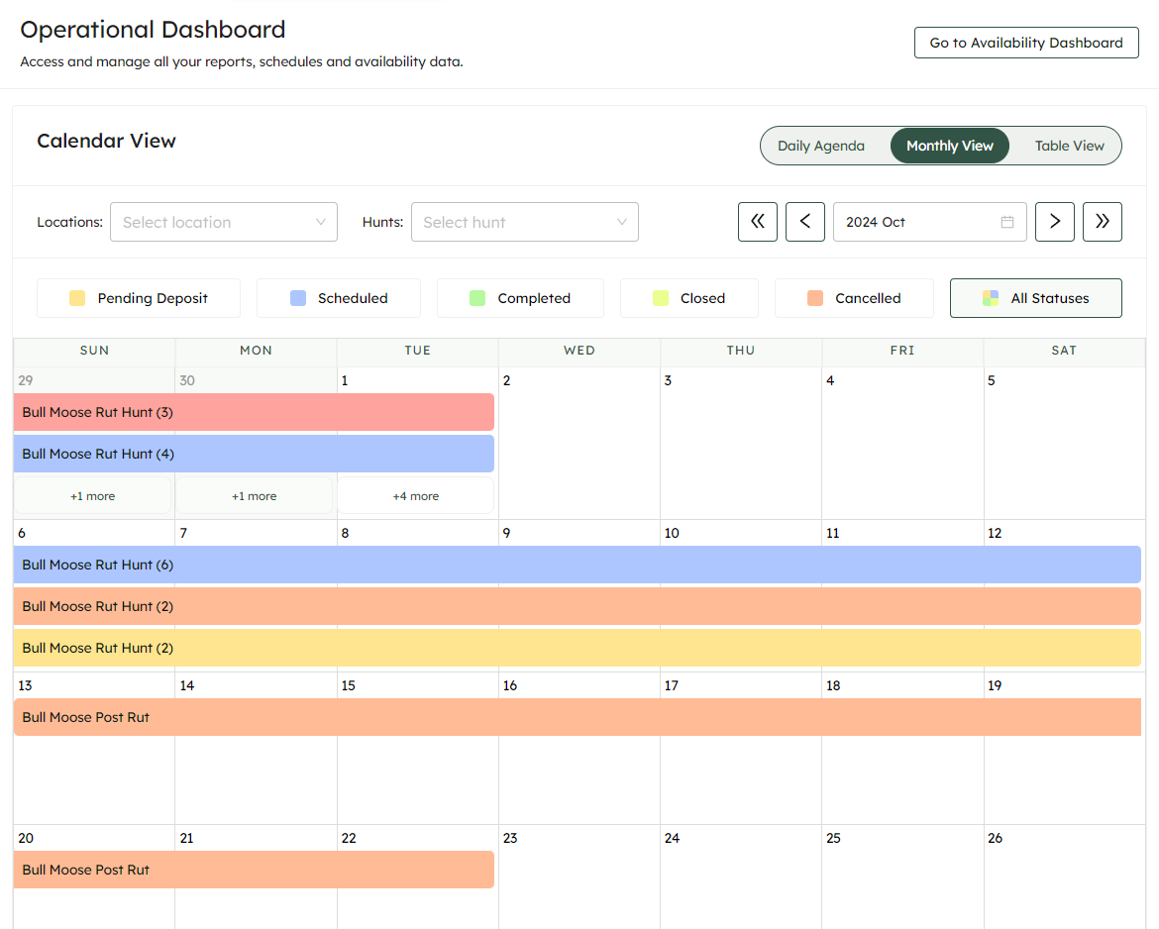Enable the Pending Deposit filter
Image resolution: width=1159 pixels, height=929 pixels.
(138, 297)
